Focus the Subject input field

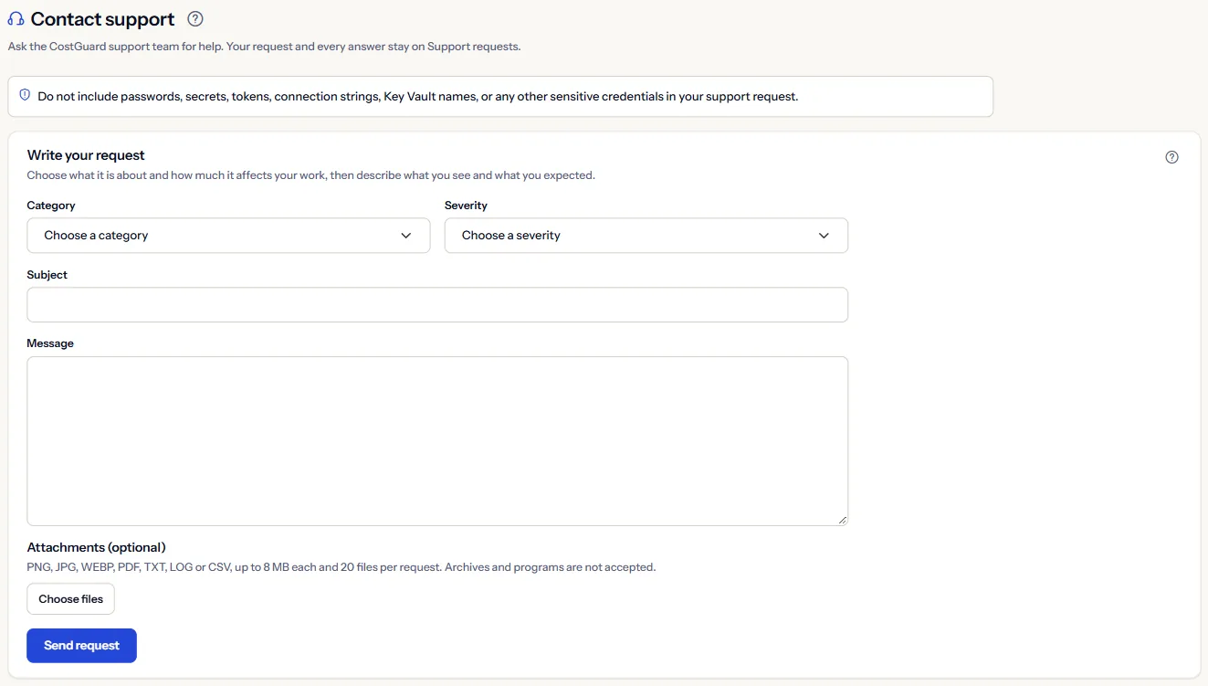[437, 304]
